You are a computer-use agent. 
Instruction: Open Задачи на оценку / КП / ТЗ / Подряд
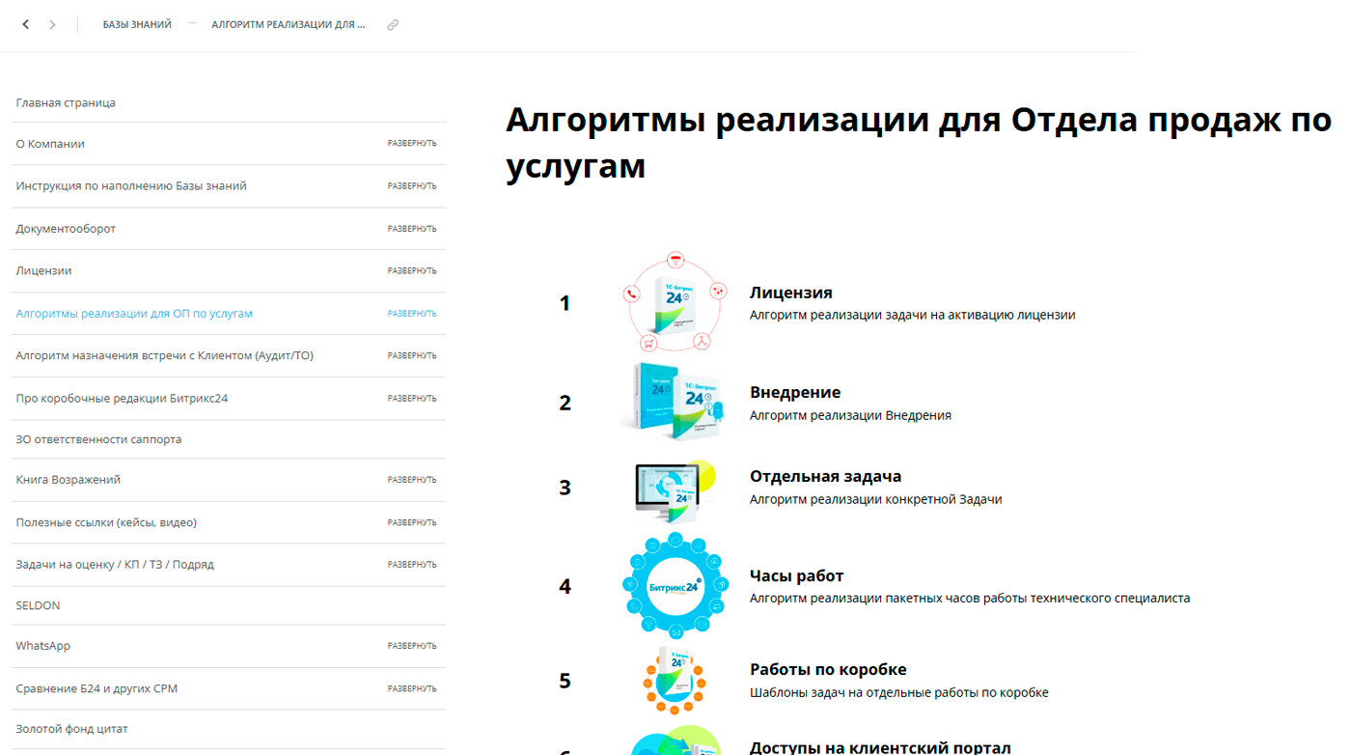[x=115, y=565]
